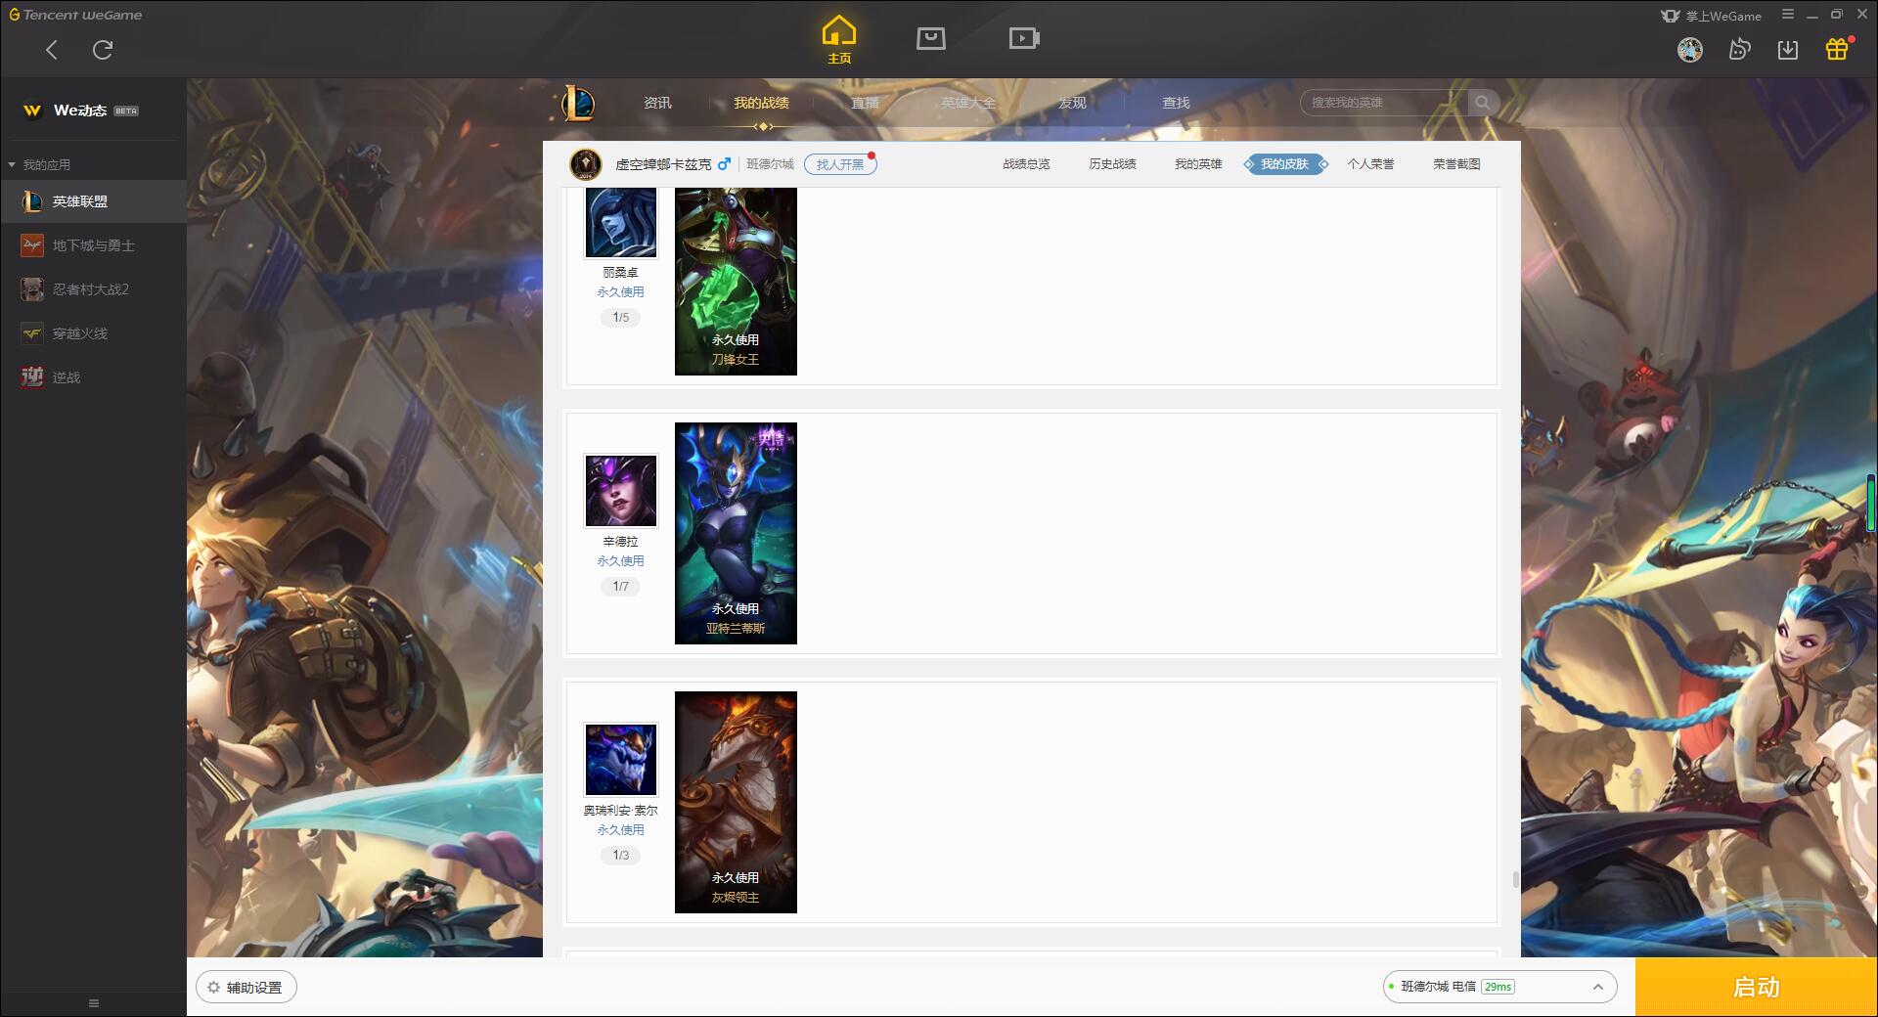Select 地下城与勇士 in sidebar
The image size is (1878, 1017).
(x=93, y=245)
